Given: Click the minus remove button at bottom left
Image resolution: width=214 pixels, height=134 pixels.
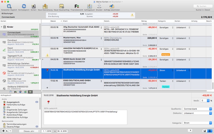Looking at the screenshot, I should (10, 131).
